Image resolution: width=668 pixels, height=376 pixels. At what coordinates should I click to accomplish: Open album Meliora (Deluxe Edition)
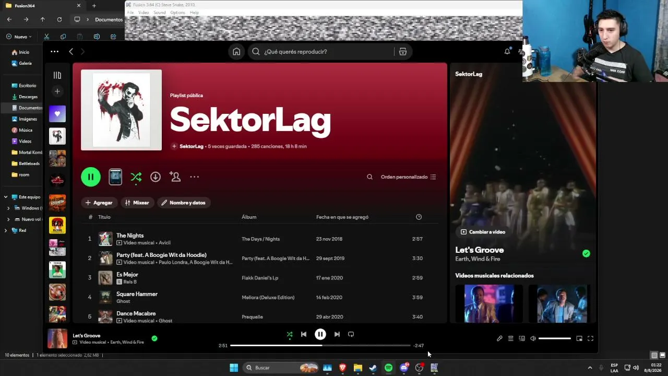tap(268, 298)
